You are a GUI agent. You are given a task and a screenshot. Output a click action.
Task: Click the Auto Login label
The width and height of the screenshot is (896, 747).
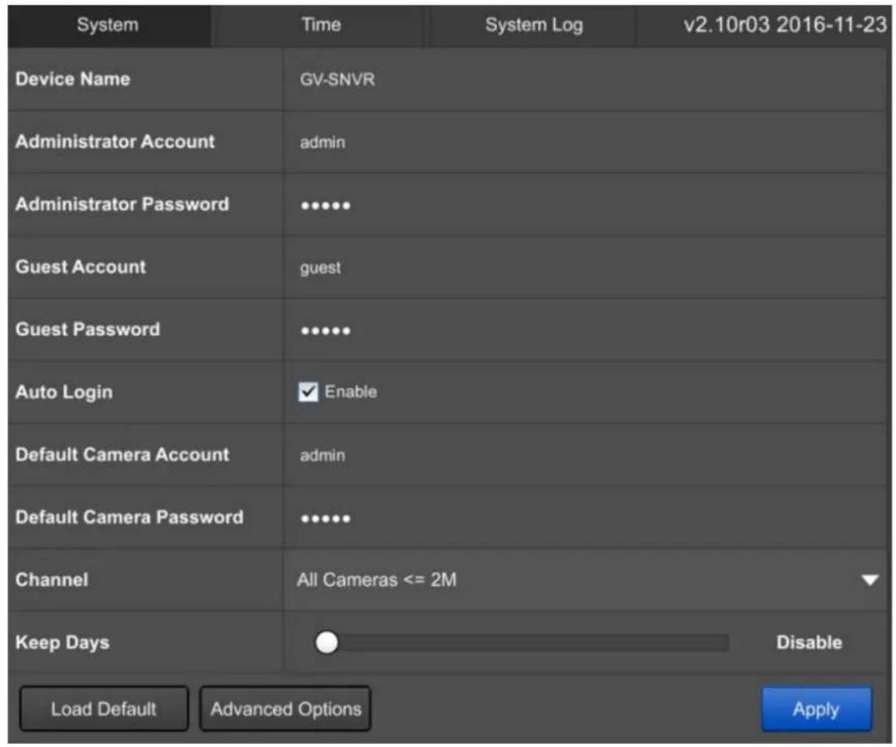tap(64, 393)
